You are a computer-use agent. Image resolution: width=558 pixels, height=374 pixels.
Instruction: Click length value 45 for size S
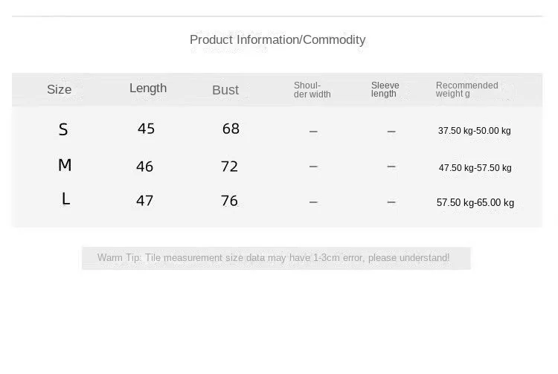tap(147, 129)
